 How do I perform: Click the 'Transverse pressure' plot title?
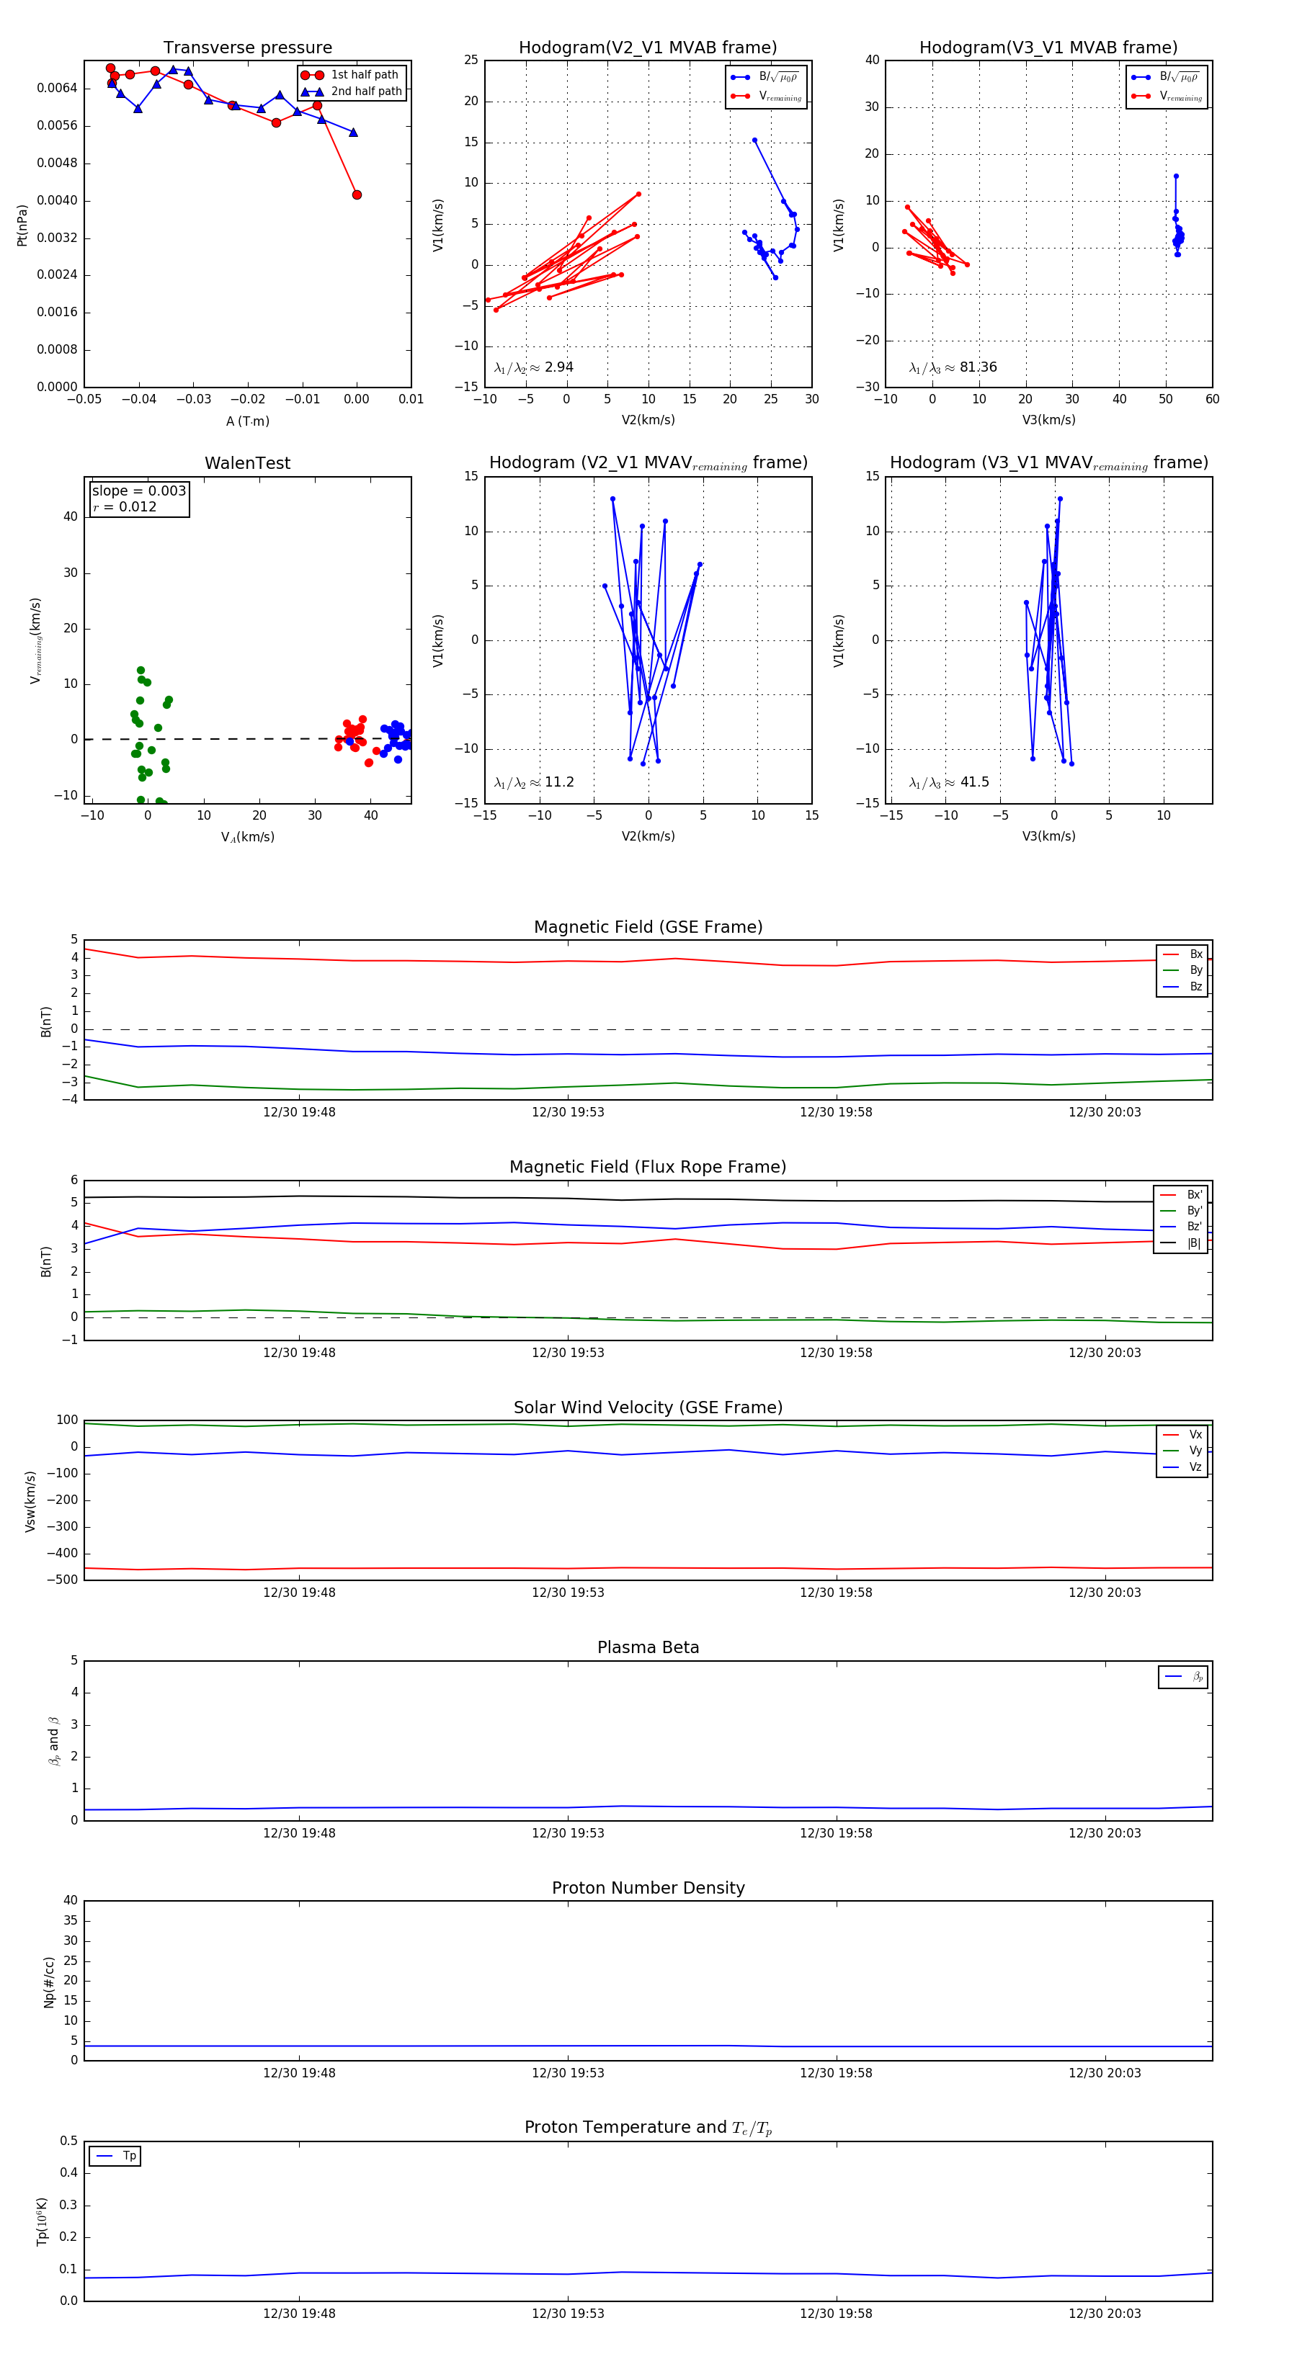pos(247,47)
